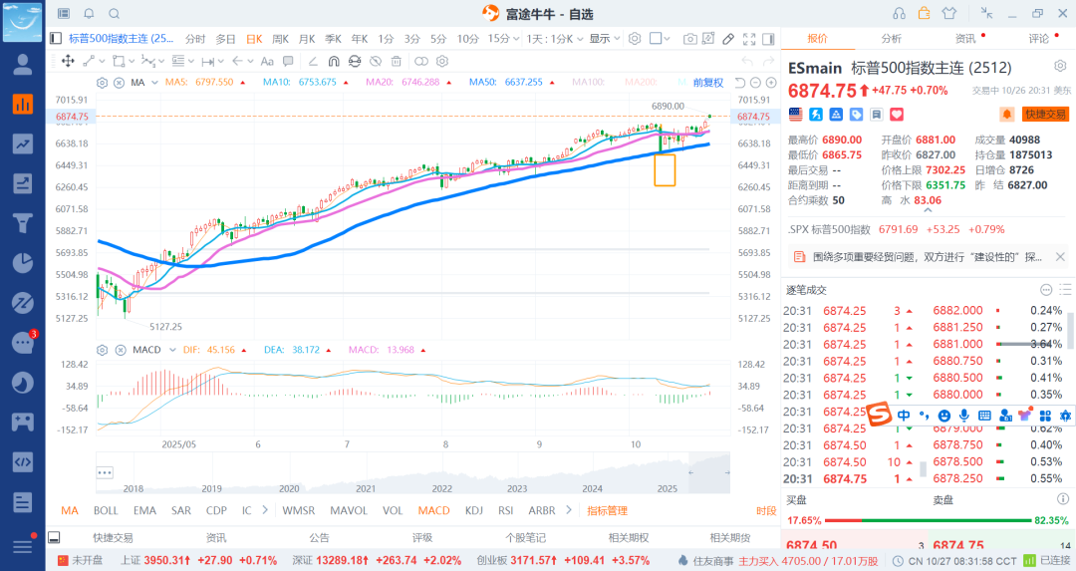Viewport: 1076px width, 571px height.
Task: Open the skin theme shirt icon
Action: pyautogui.click(x=949, y=13)
